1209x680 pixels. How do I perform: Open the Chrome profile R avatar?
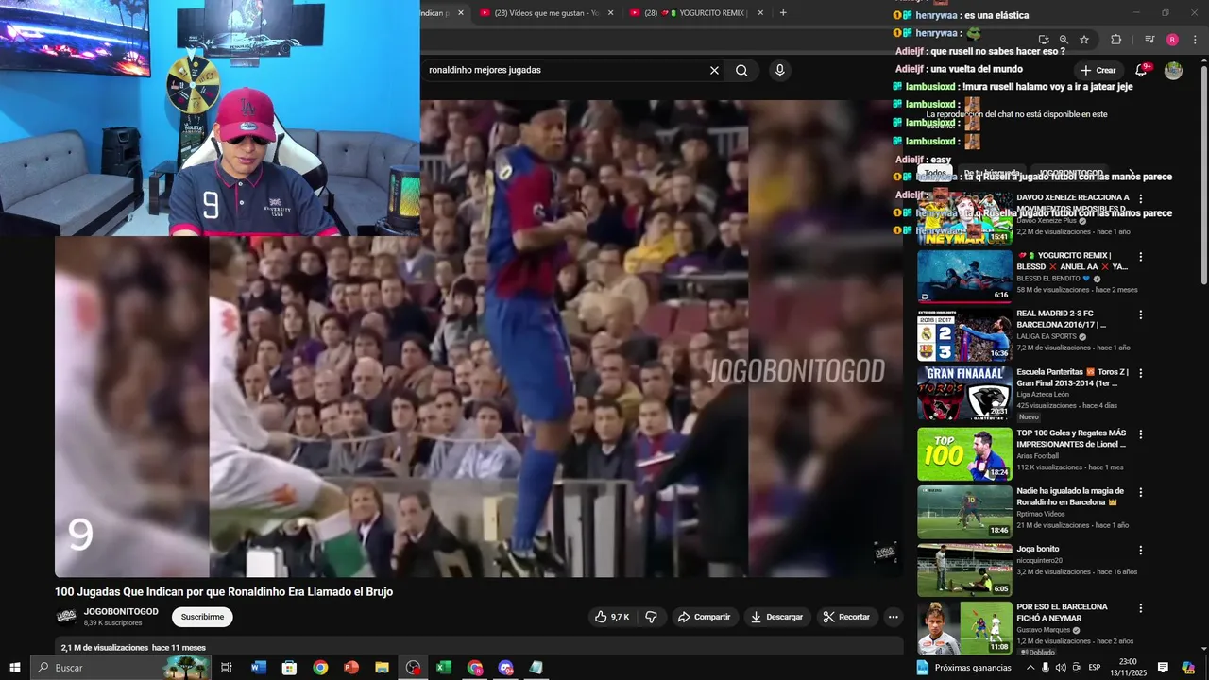(x=1172, y=40)
